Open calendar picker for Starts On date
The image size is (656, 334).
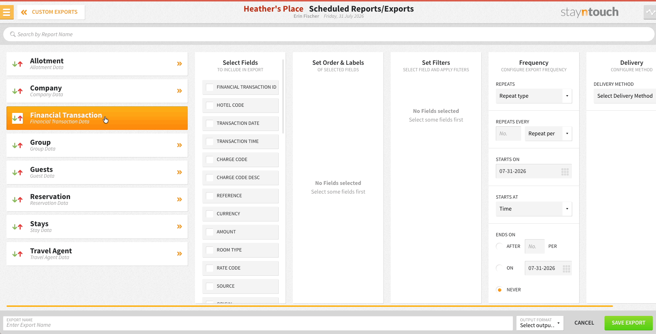pos(565,172)
